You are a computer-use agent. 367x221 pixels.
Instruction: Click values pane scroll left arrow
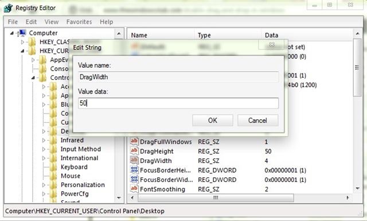[x=132, y=198]
